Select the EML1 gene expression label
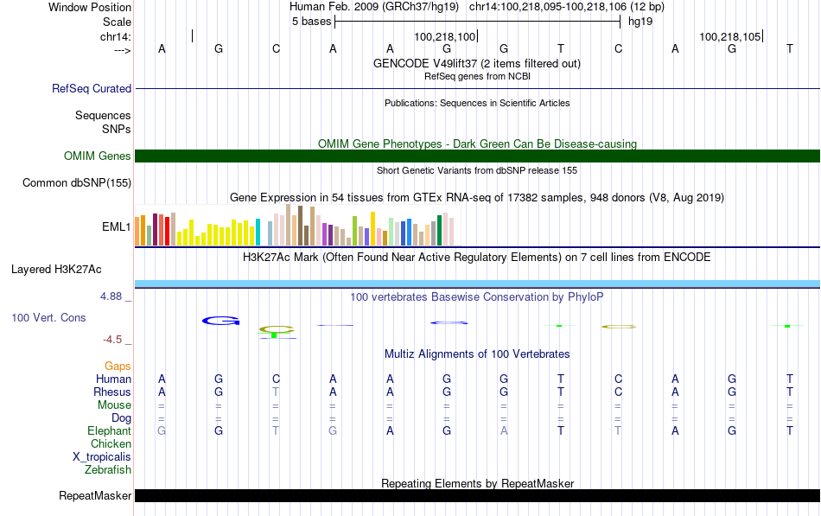The image size is (821, 516). coord(117,226)
